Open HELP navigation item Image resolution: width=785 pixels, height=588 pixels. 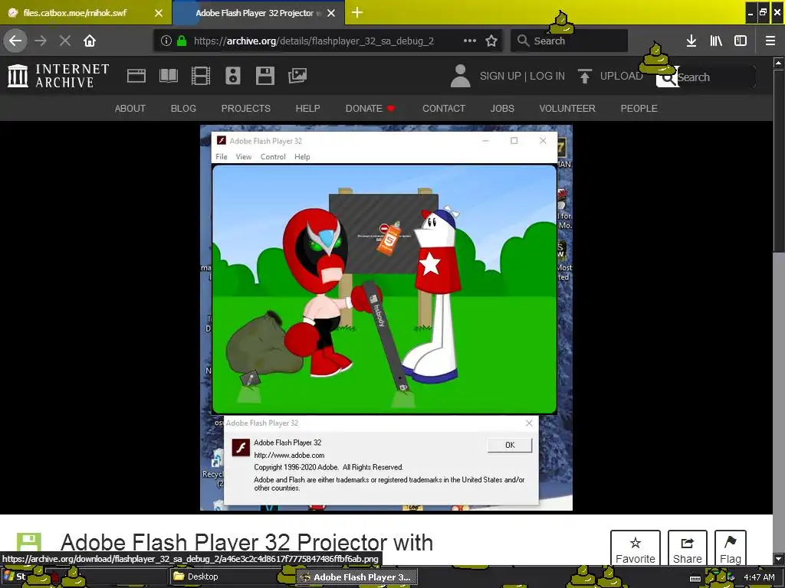pos(308,109)
